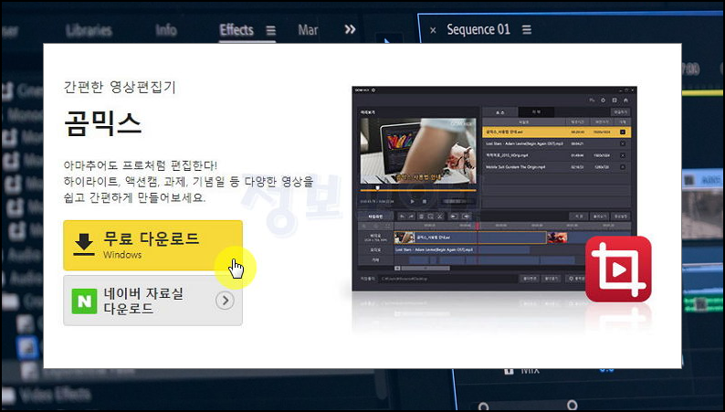Click the Lost Stars audio clip on timeline

tap(461, 249)
